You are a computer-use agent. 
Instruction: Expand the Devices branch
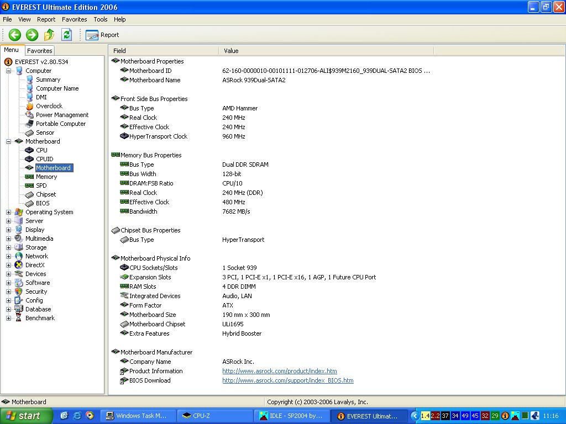(x=8, y=274)
